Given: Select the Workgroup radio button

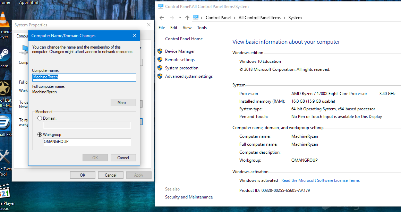Looking at the screenshot, I should point(40,135).
